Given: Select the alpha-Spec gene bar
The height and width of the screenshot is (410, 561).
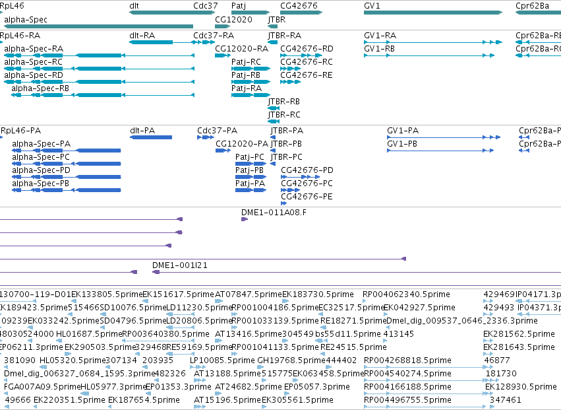Looking at the screenshot, I should (98, 26).
